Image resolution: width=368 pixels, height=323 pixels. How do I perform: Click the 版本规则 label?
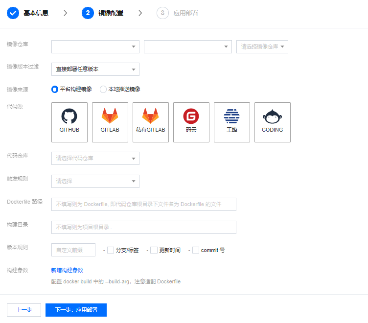[x=17, y=247]
